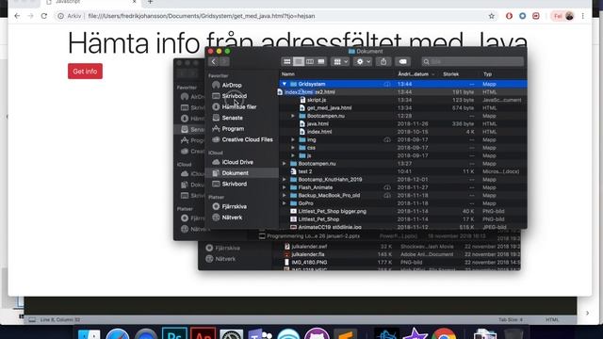Expand the img folder
Image resolution: width=603 pixels, height=339 pixels.
pos(293,140)
